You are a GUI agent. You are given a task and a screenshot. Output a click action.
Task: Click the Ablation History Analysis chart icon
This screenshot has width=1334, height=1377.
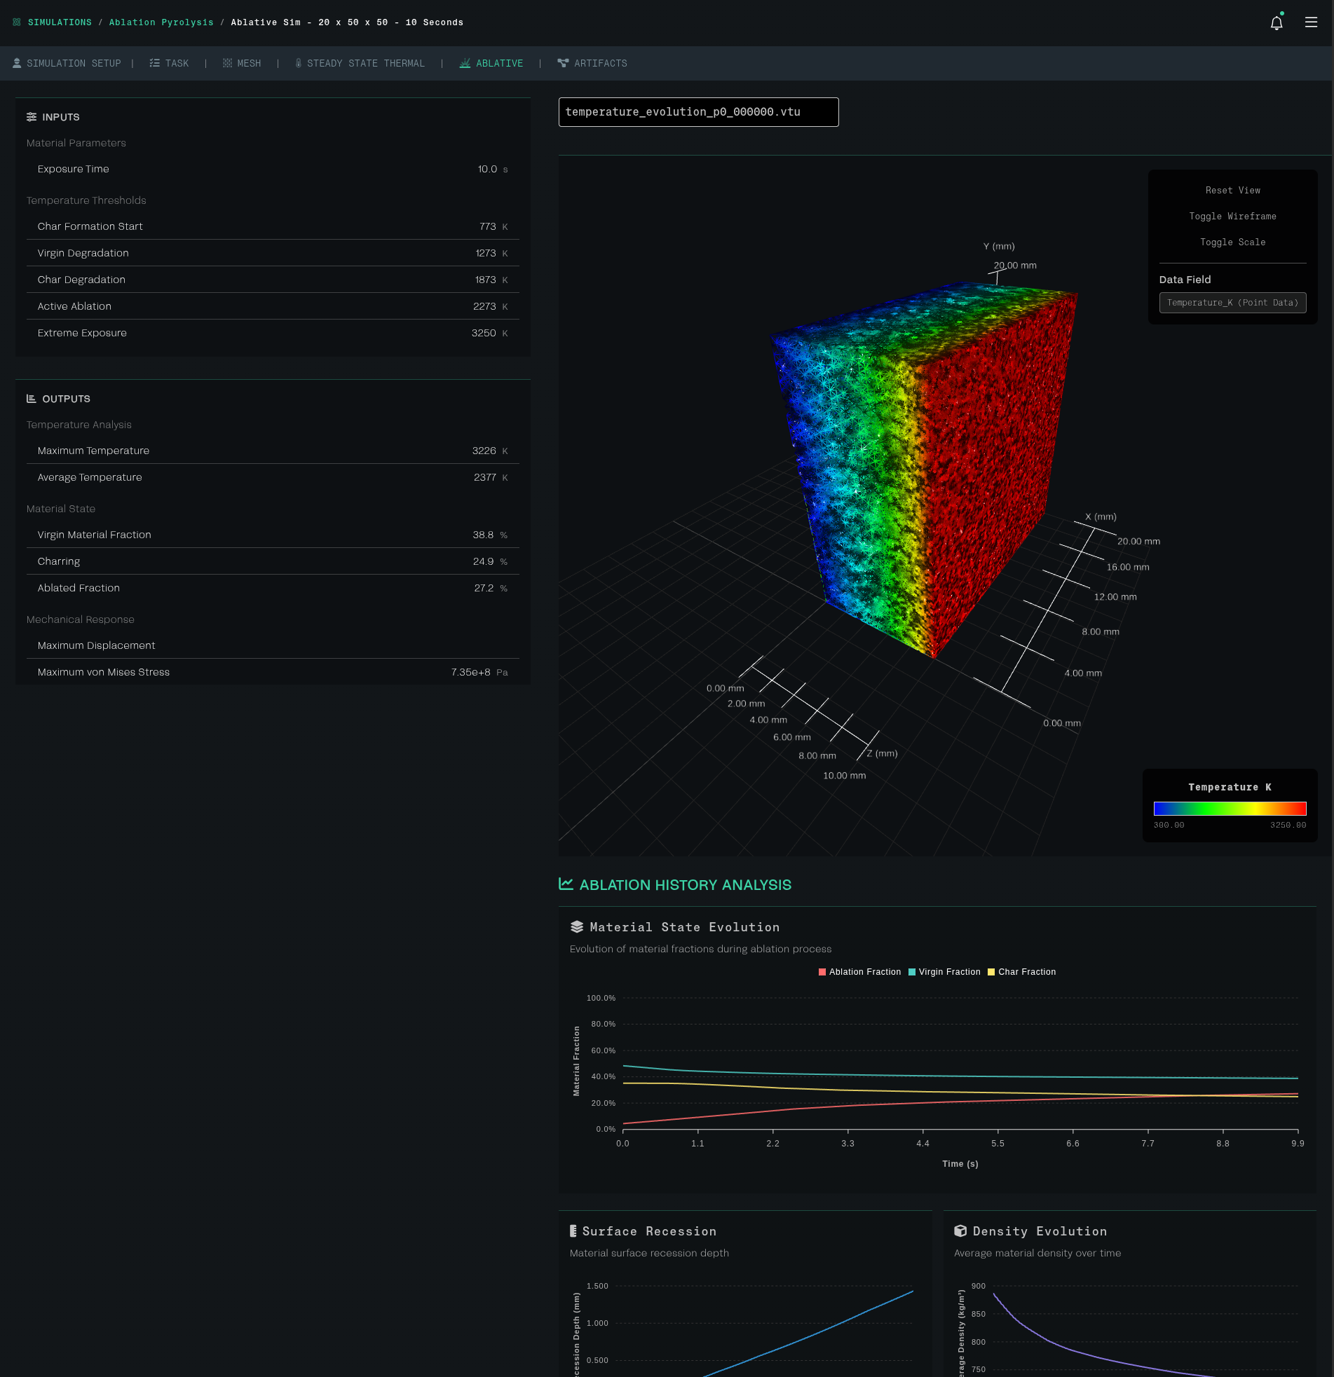click(x=566, y=884)
